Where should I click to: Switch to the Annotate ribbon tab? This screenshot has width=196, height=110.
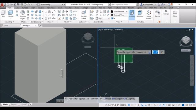pos(69,8)
